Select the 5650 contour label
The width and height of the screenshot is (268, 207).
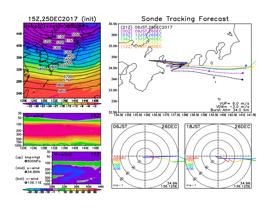(42, 69)
